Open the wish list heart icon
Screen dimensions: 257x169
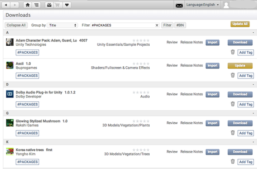[x=67, y=5]
